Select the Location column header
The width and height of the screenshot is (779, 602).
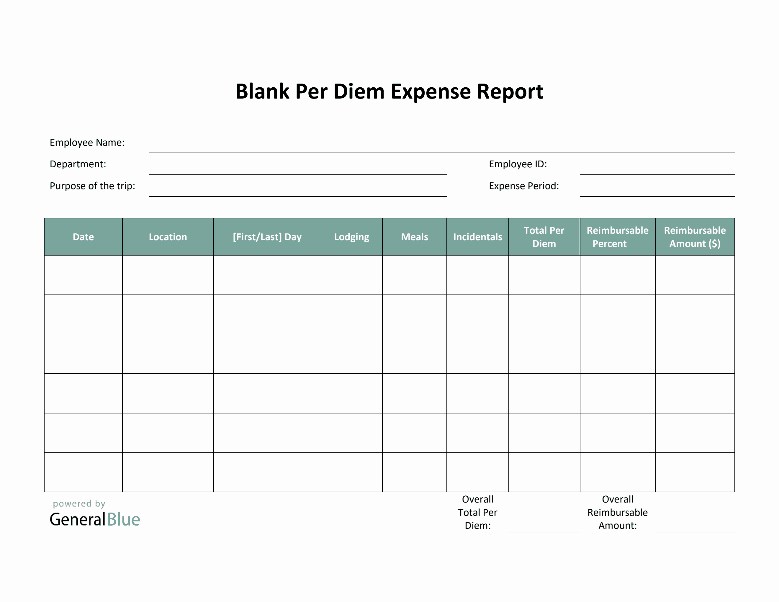pos(168,236)
